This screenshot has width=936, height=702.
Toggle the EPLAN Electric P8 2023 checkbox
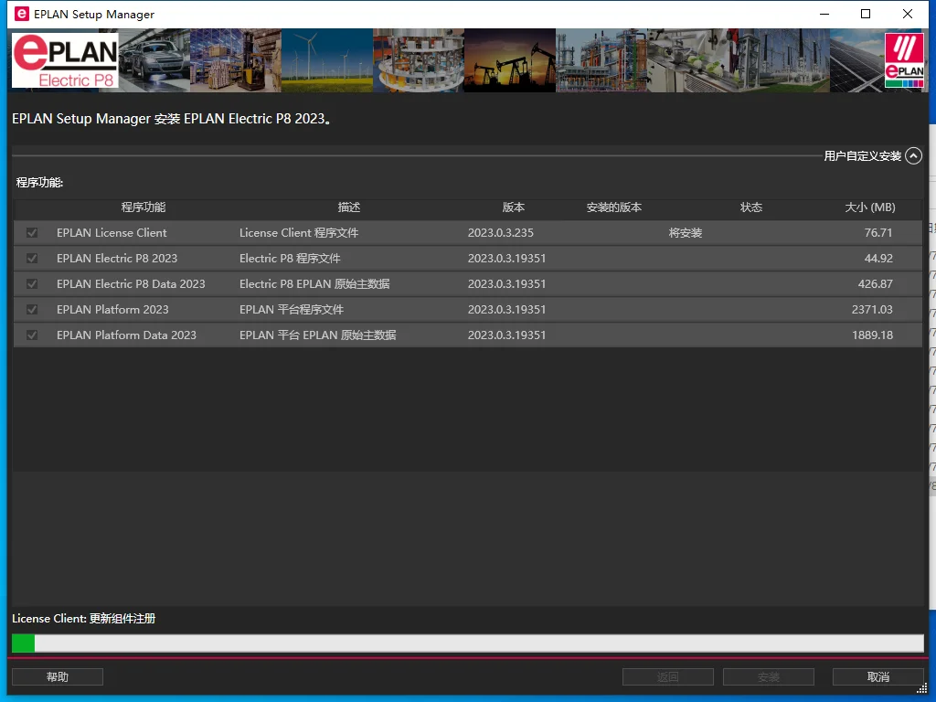tap(33, 259)
